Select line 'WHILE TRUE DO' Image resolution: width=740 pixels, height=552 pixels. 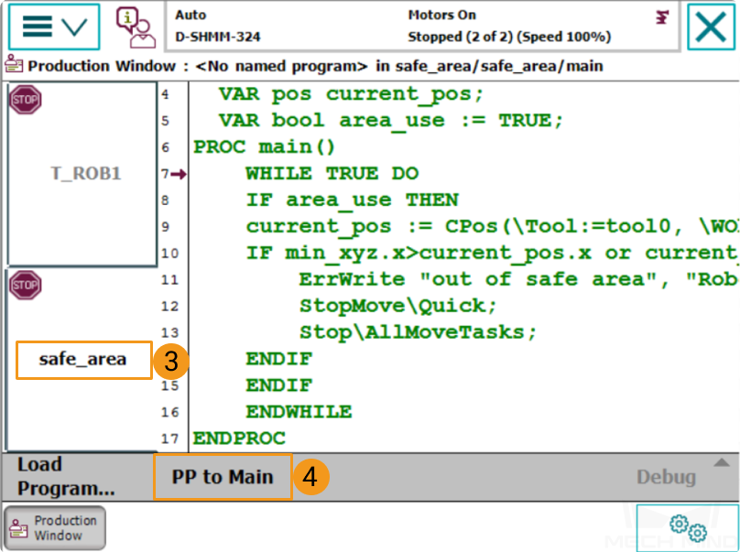(332, 174)
